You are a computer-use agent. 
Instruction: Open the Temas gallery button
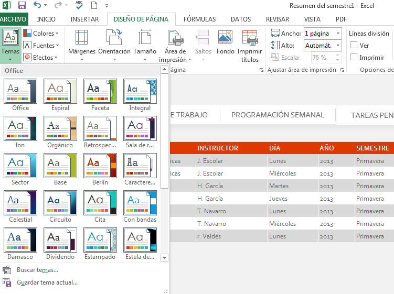(10, 45)
